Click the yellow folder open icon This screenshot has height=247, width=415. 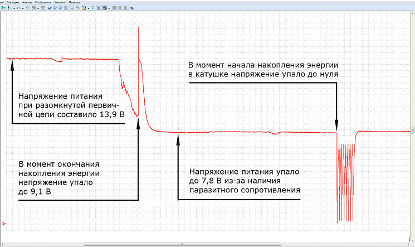point(84,8)
